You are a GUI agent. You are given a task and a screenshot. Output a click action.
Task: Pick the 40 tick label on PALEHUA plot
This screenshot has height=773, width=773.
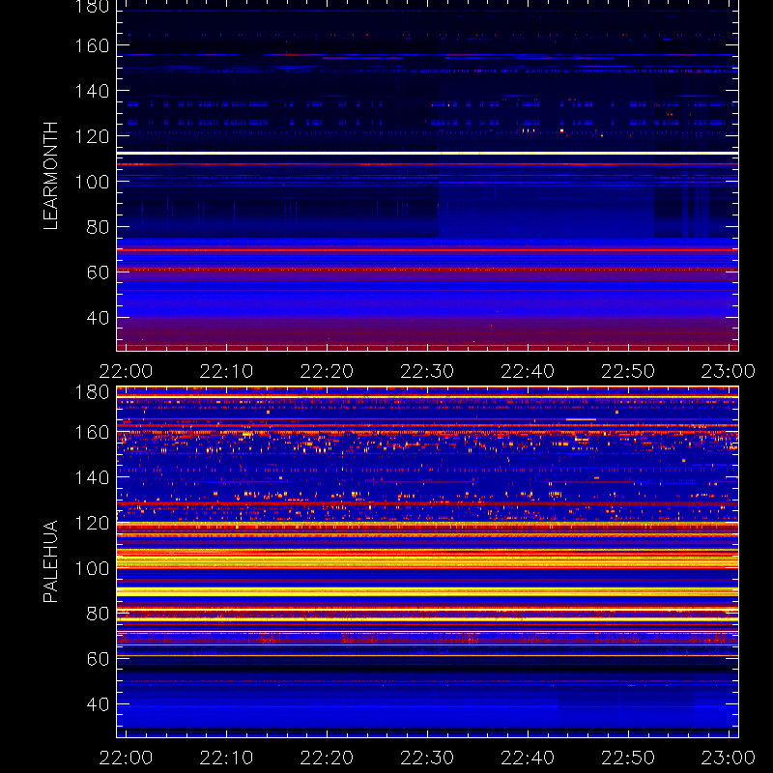pos(98,704)
